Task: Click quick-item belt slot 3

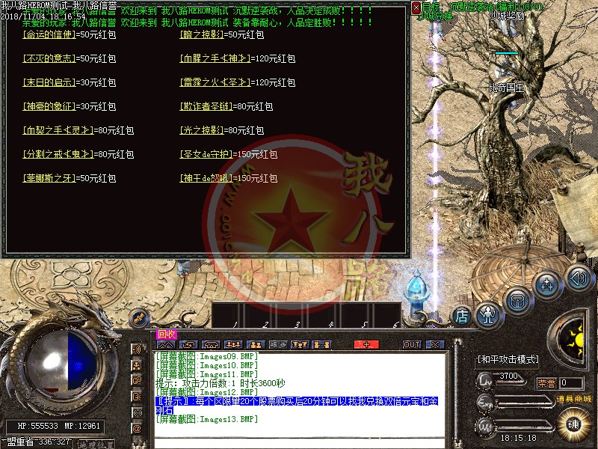Action: (x=291, y=316)
